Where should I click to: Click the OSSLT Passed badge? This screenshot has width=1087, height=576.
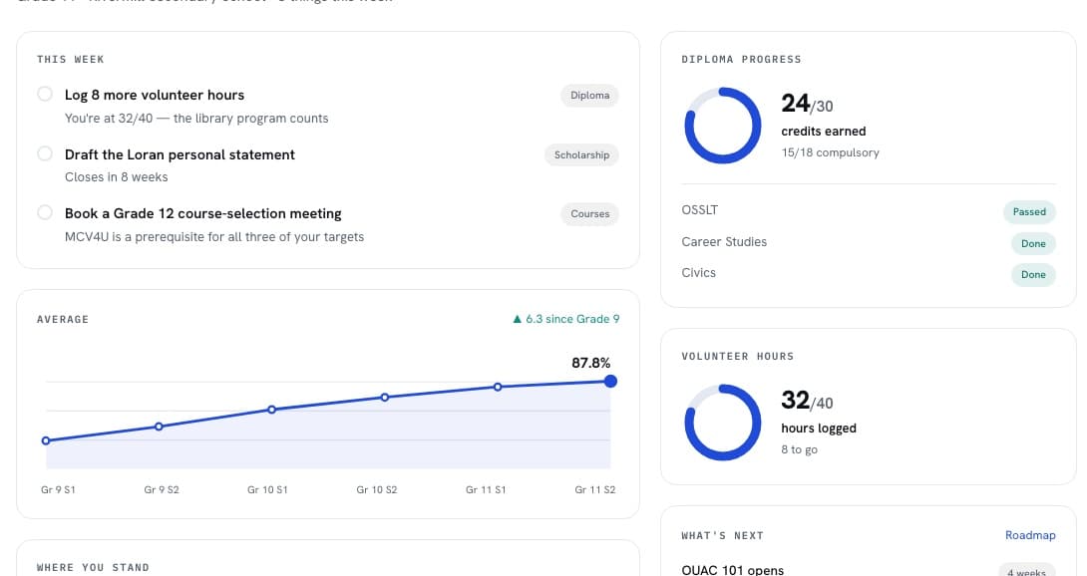[x=1029, y=212]
